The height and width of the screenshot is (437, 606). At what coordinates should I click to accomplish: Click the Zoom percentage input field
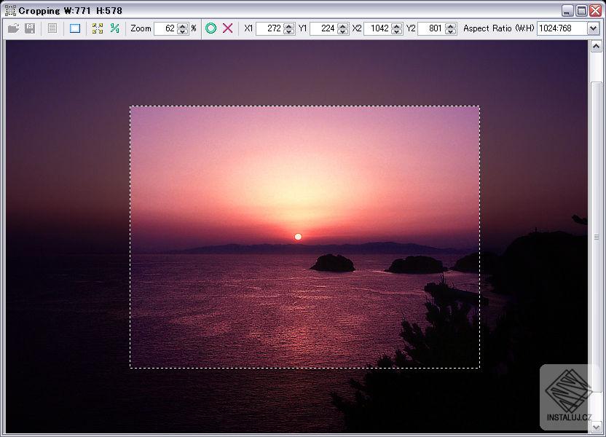[x=165, y=28]
